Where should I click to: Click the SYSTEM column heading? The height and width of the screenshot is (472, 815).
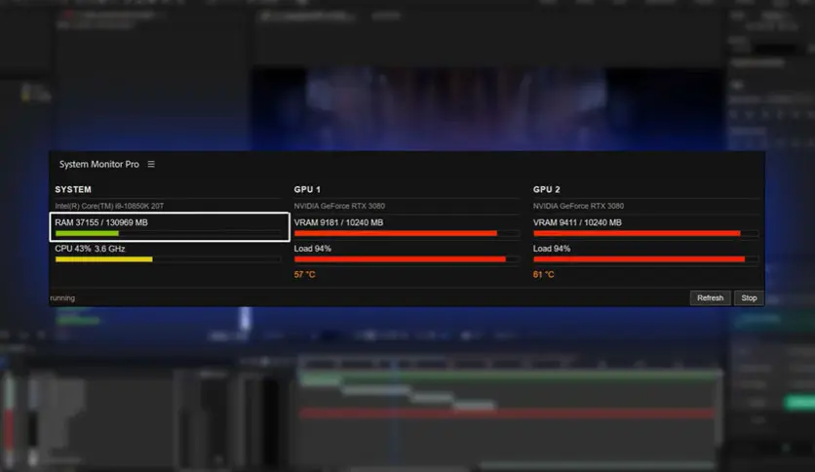pyautogui.click(x=73, y=190)
